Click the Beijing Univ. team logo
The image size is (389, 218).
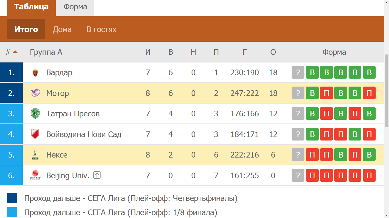tap(35, 175)
